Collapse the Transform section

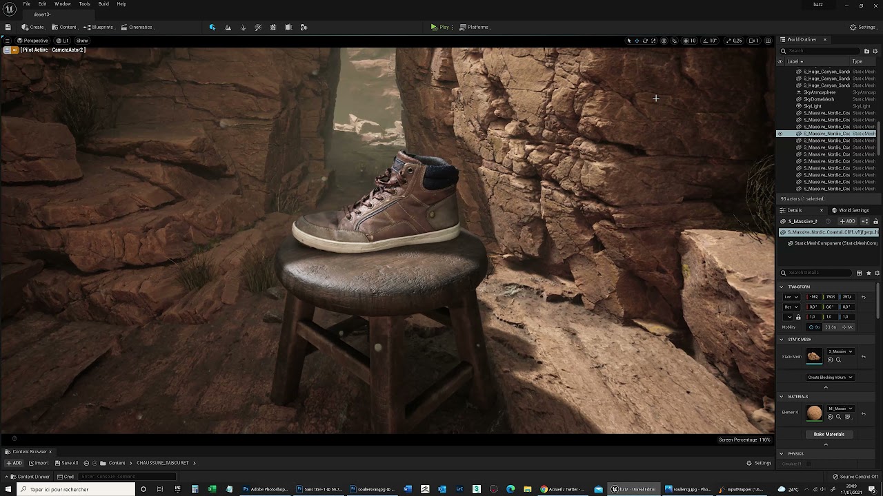(782, 287)
